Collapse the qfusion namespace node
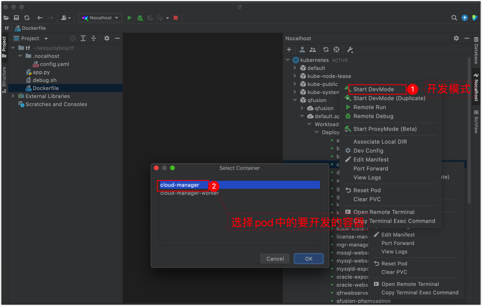This screenshot has height=306, width=482. [x=295, y=100]
